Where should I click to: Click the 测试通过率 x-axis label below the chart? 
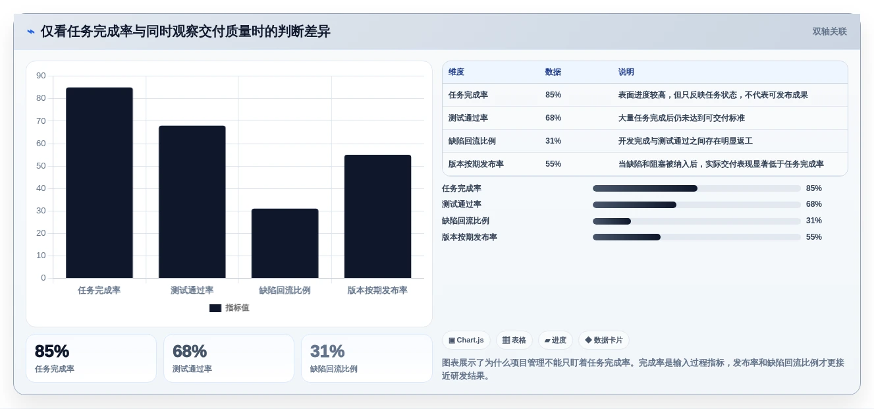click(x=192, y=290)
